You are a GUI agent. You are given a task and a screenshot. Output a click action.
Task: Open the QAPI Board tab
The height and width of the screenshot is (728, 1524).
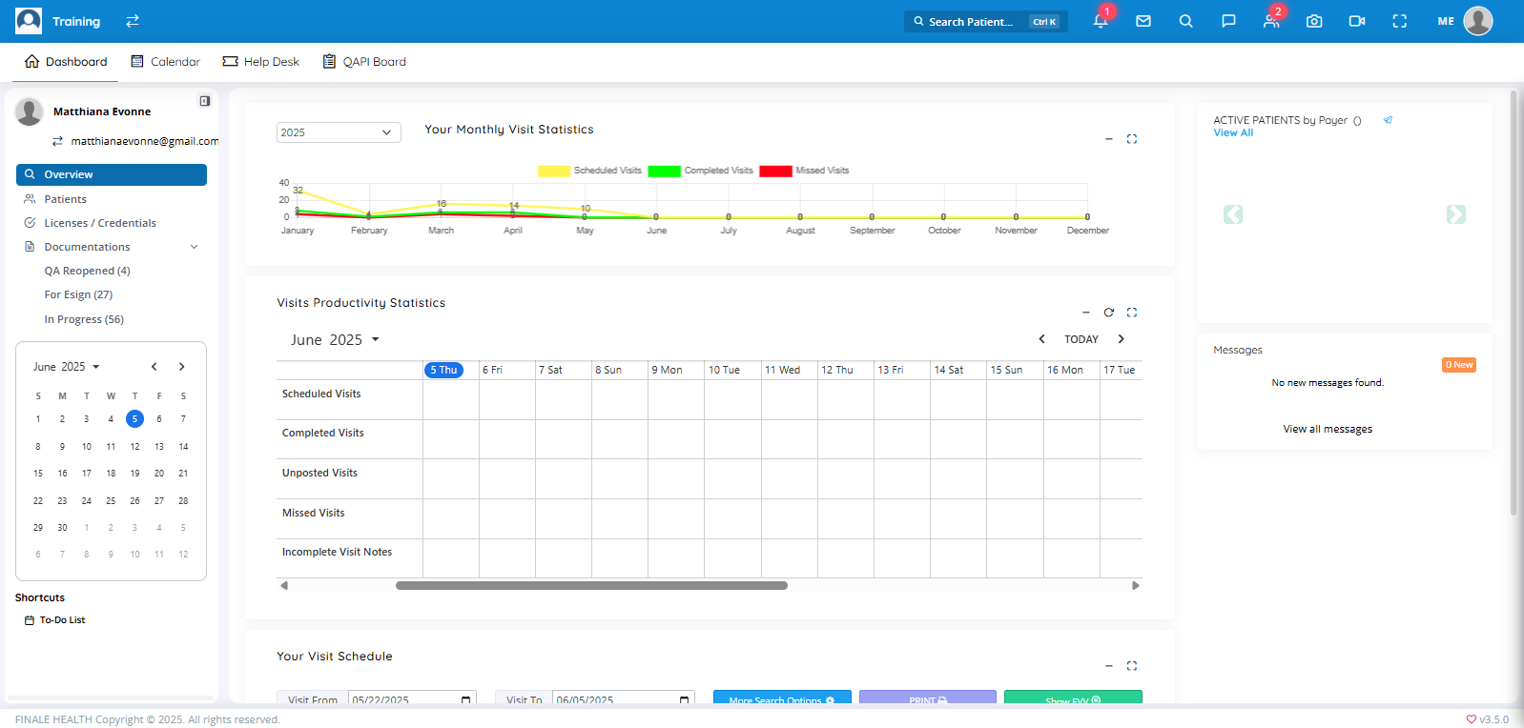(x=364, y=62)
